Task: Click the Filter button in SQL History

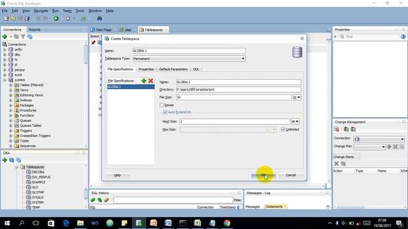Action: click(x=237, y=200)
